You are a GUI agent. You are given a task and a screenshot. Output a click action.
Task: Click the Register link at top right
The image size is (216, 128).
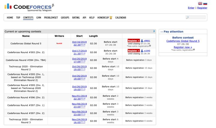(x=202, y=8)
